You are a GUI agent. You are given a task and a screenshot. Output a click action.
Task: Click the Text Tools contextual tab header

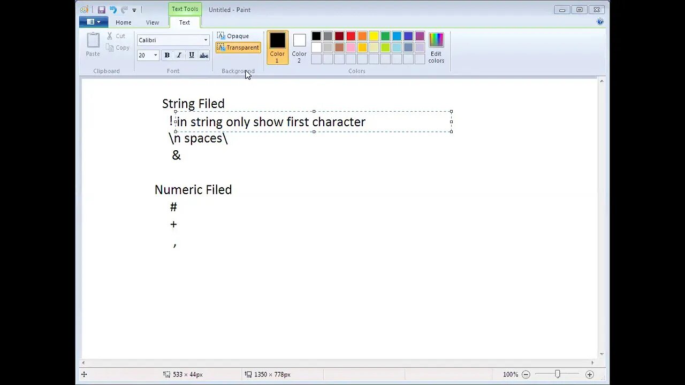185,9
